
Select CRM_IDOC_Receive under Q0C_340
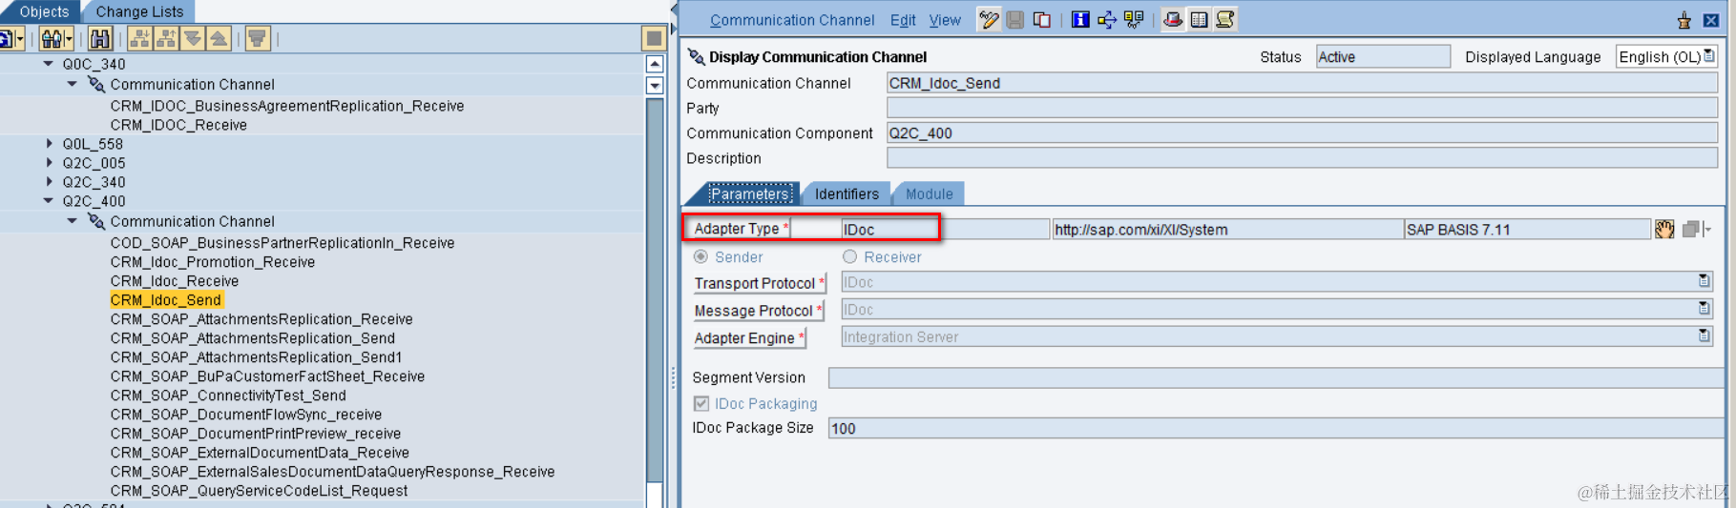pyautogui.click(x=178, y=125)
